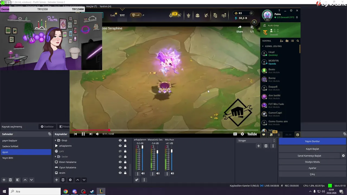Mute the Masaüstü Ses speaker icon
347x195 pixels.
(x=158, y=173)
